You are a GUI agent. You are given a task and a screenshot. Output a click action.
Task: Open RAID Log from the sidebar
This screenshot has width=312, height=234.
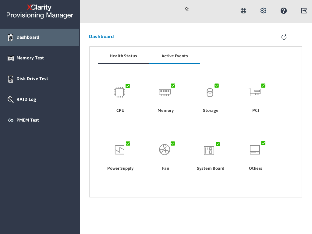[x=40, y=100]
